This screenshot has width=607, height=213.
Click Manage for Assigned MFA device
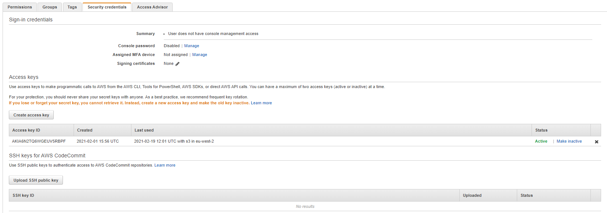click(200, 55)
